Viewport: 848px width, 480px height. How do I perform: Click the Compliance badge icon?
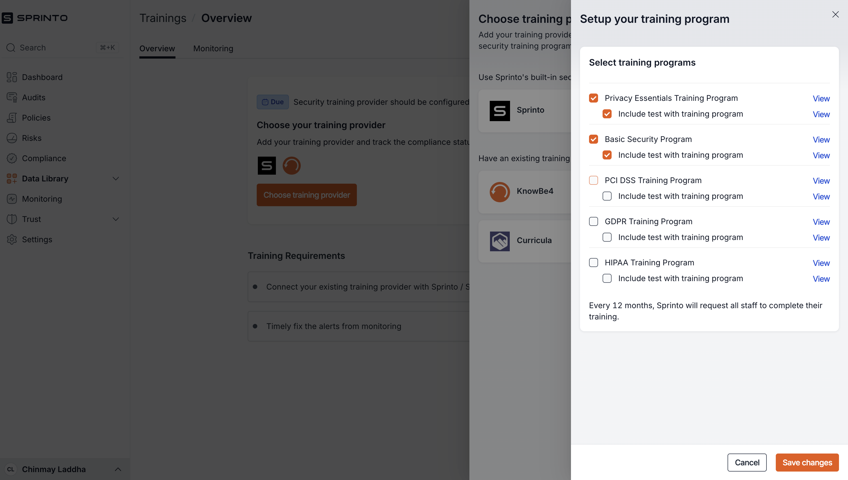tap(12, 158)
